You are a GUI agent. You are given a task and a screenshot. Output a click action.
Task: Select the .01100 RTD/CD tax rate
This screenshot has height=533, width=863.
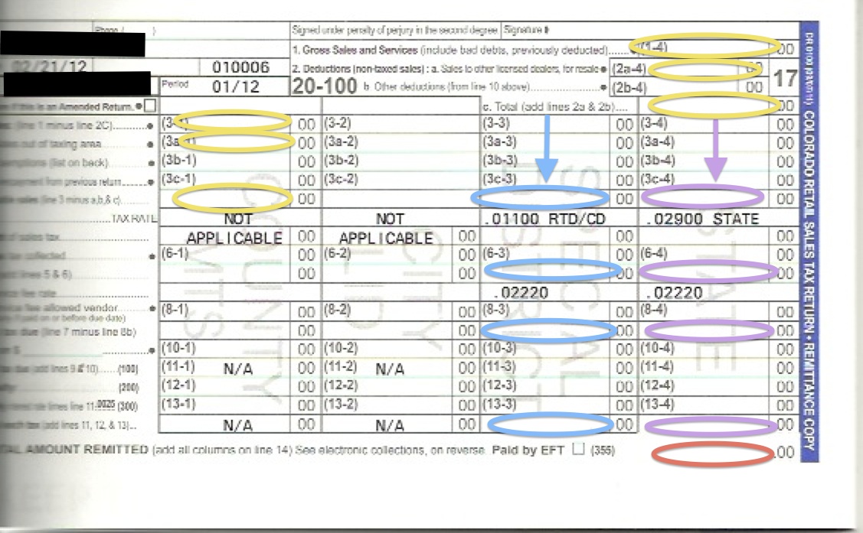(545, 219)
